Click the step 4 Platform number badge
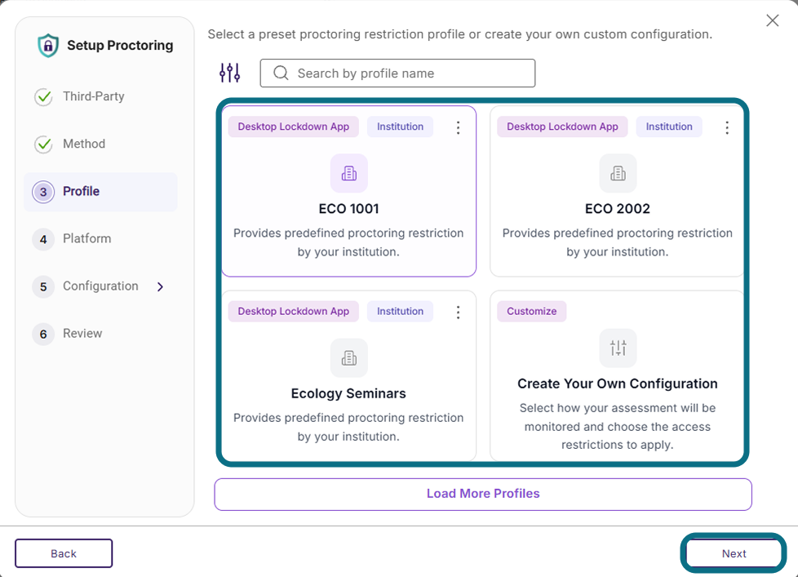Viewport: 798px width, 577px height. tap(43, 239)
